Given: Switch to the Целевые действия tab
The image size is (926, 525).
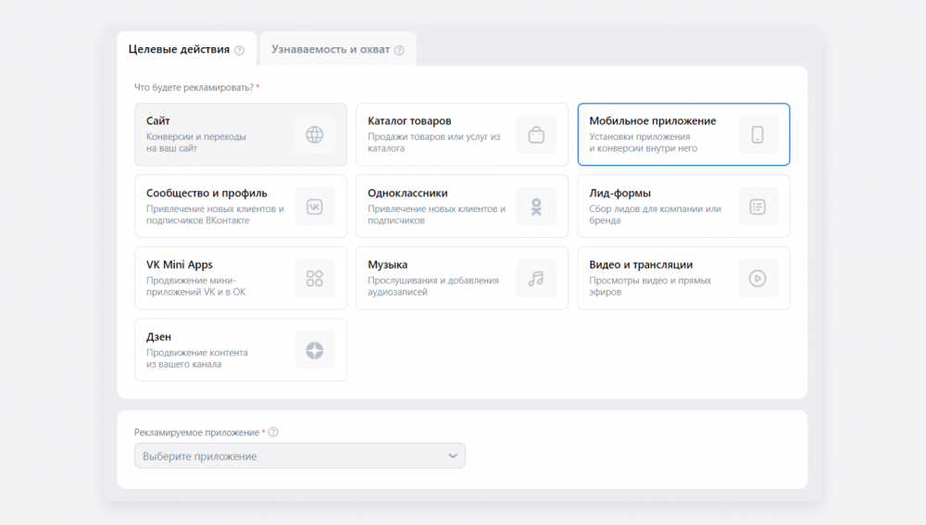Looking at the screenshot, I should (x=187, y=49).
